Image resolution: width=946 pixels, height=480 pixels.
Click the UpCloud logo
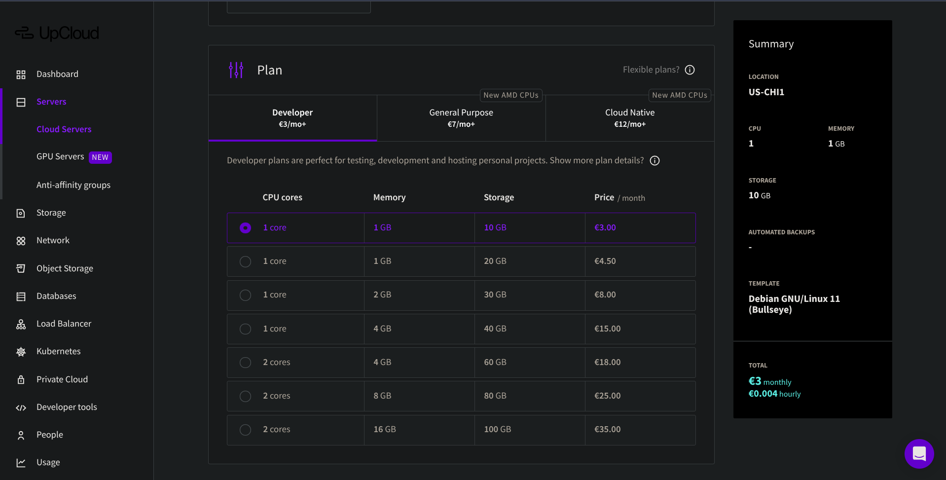tap(57, 33)
